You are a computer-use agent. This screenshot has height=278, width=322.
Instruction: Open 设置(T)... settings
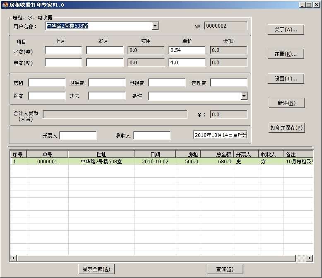point(286,79)
